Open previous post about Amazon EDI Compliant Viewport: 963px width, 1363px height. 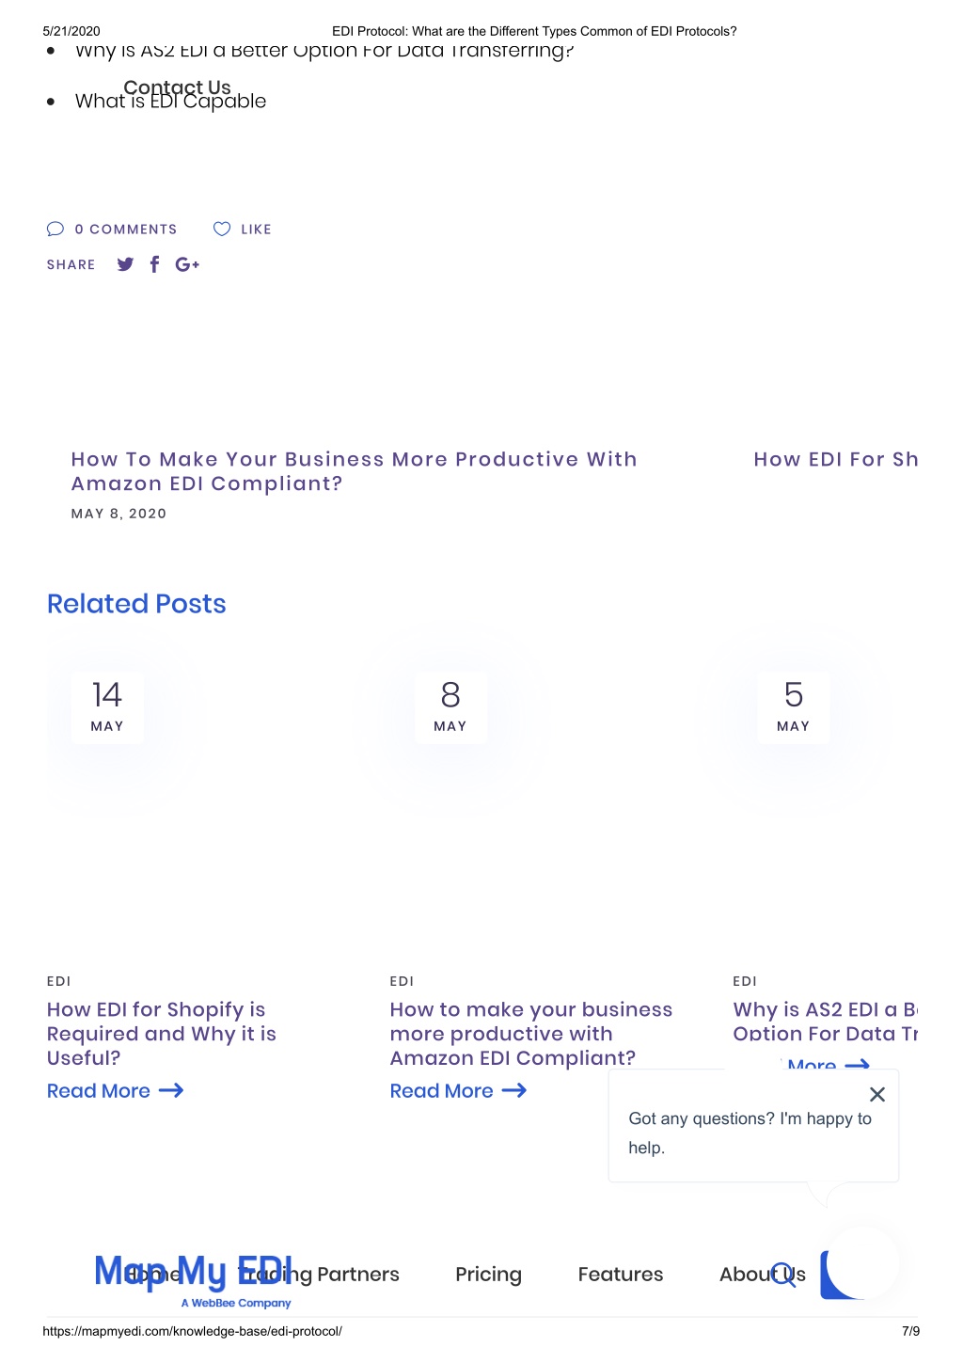pos(354,471)
